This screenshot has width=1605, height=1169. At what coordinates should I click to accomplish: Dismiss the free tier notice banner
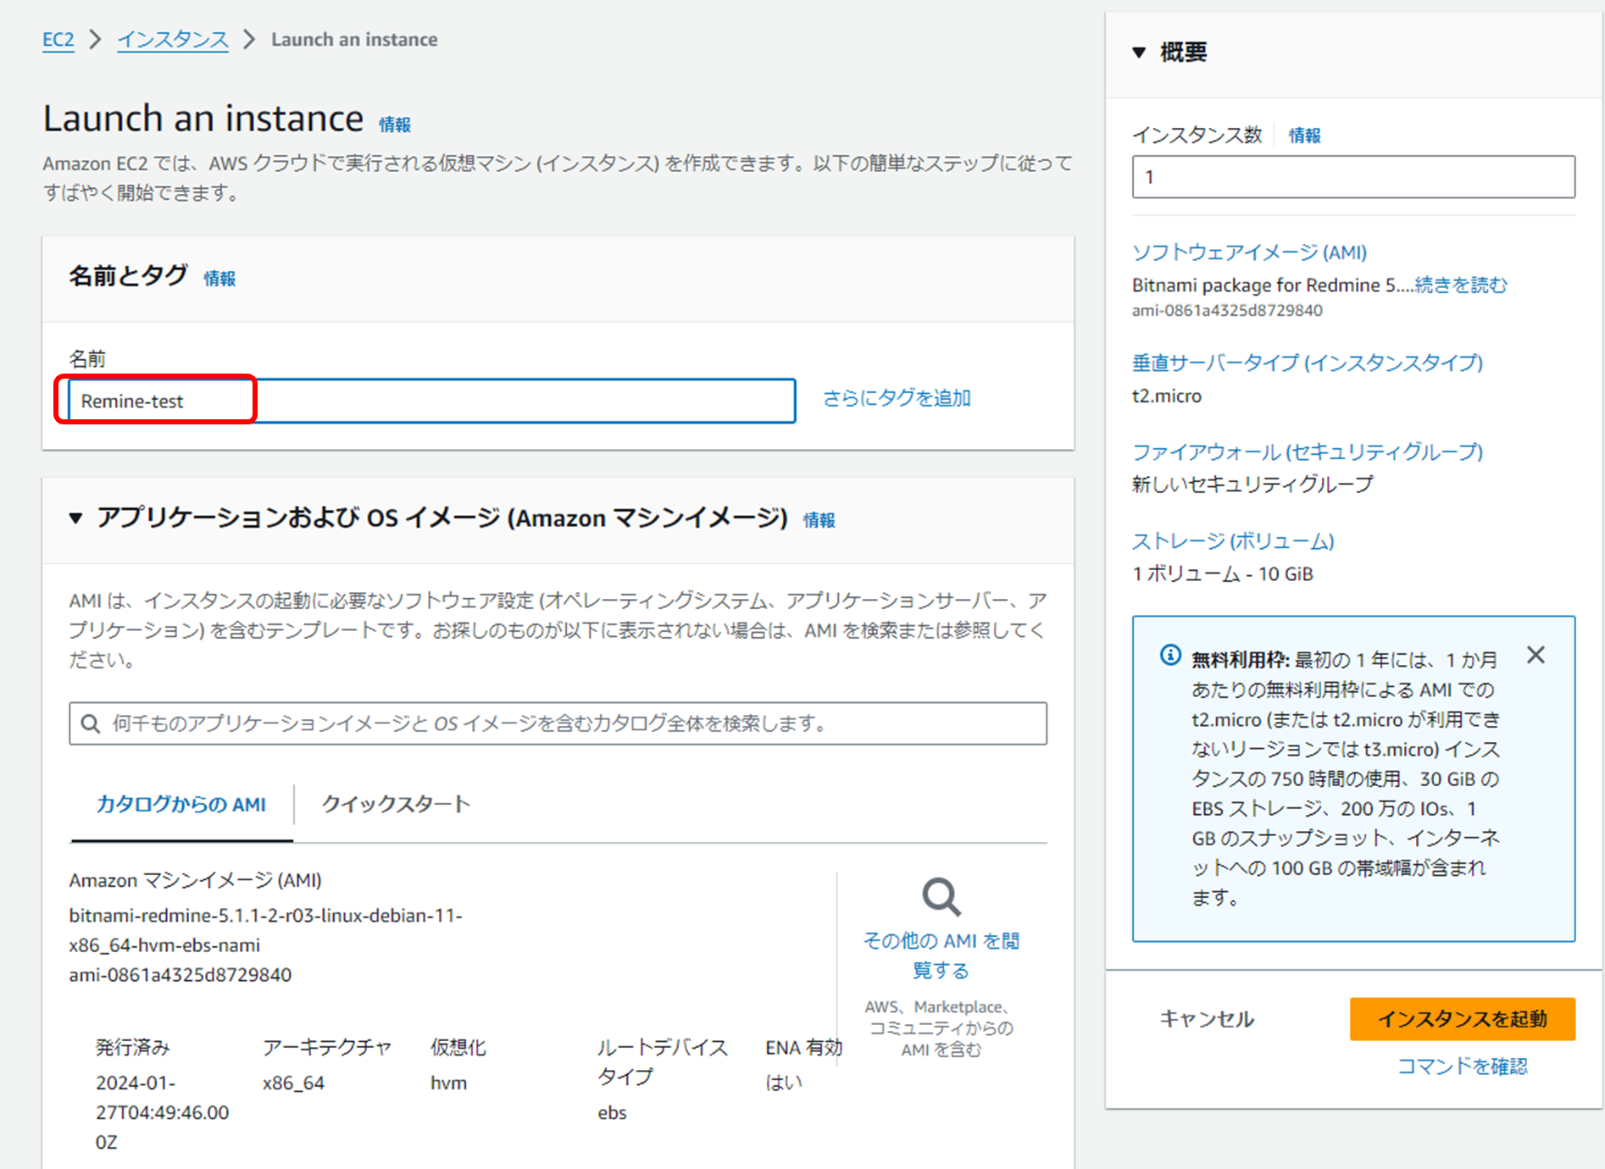1536,655
